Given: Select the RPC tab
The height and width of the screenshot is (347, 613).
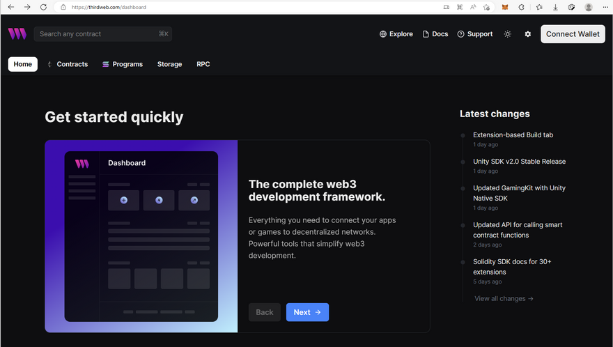Looking at the screenshot, I should 203,64.
